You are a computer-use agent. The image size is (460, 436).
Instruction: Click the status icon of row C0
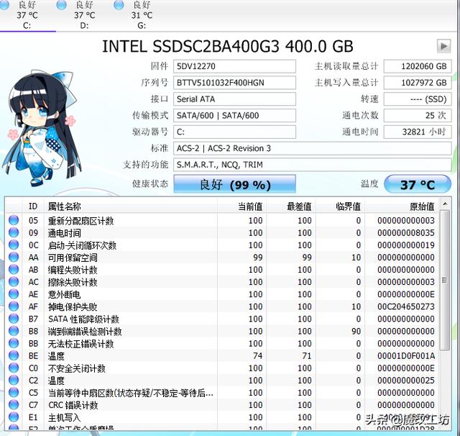[14, 368]
